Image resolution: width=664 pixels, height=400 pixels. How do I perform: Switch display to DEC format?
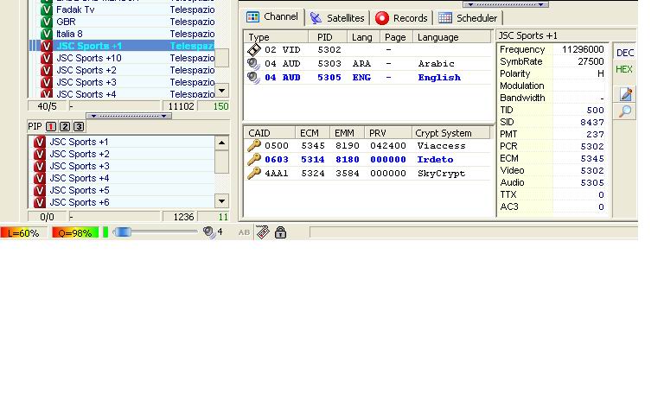click(x=624, y=54)
